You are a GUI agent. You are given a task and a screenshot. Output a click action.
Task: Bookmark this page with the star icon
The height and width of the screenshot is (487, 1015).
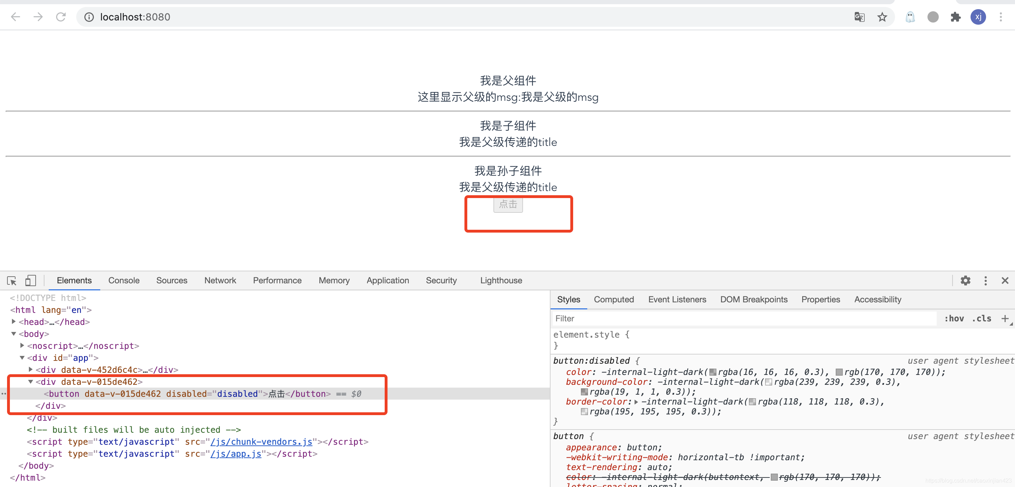coord(882,17)
